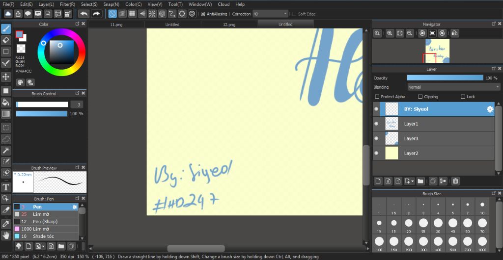Screen dimensions: 503x260
Task: Select the Dot tool icon
Action: (x=6, y=63)
